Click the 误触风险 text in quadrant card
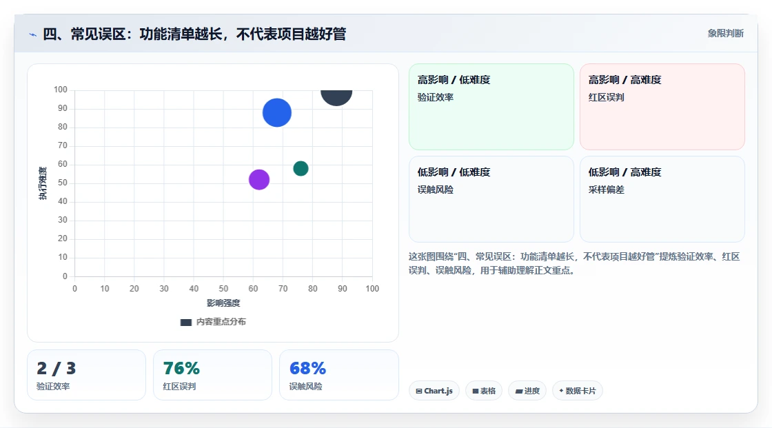This screenshot has height=428, width=772. tap(436, 190)
